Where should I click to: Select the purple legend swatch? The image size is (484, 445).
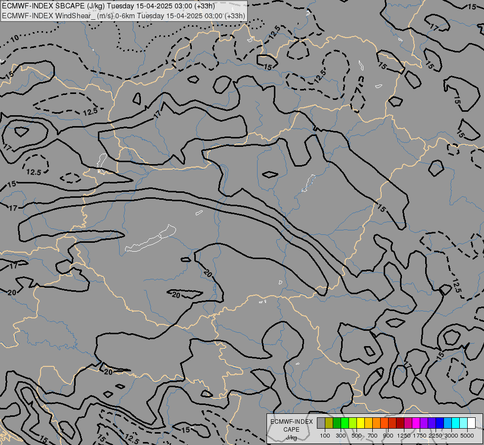424,423
